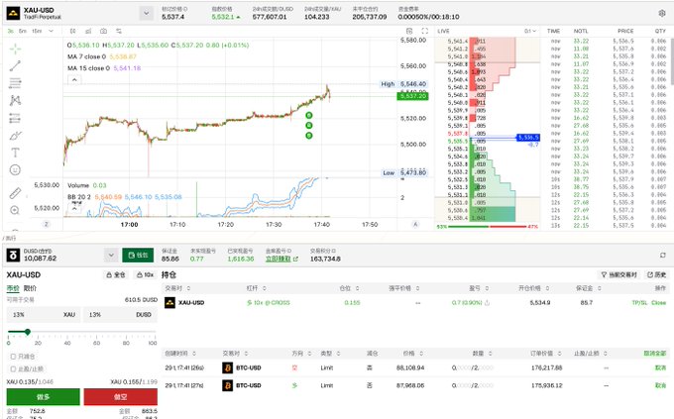Click cancel-all orders link
The image size is (674, 419).
(654, 354)
